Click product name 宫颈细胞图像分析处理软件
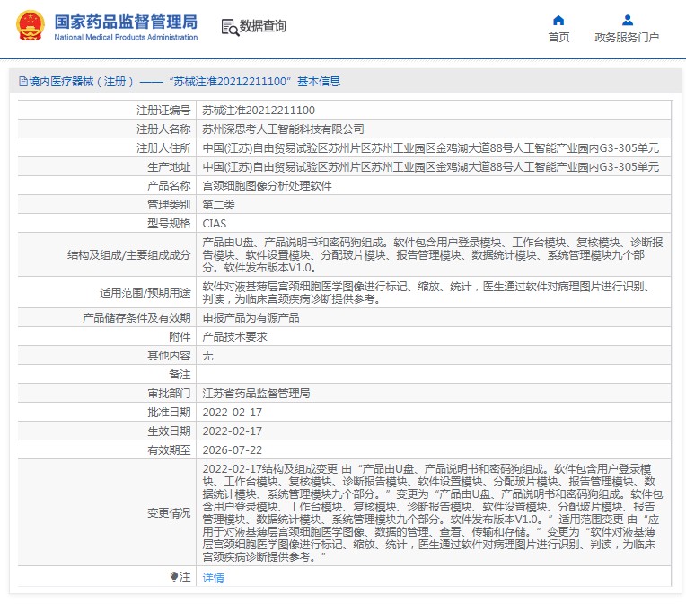686x604 pixels. coord(267,185)
